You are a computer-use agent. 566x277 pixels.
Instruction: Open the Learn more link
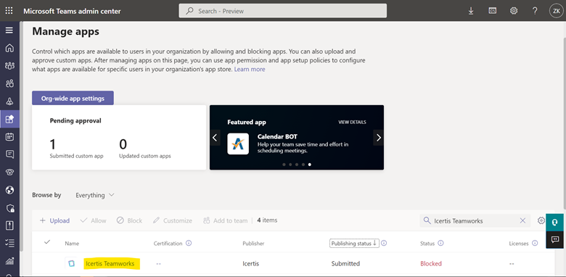click(x=250, y=70)
